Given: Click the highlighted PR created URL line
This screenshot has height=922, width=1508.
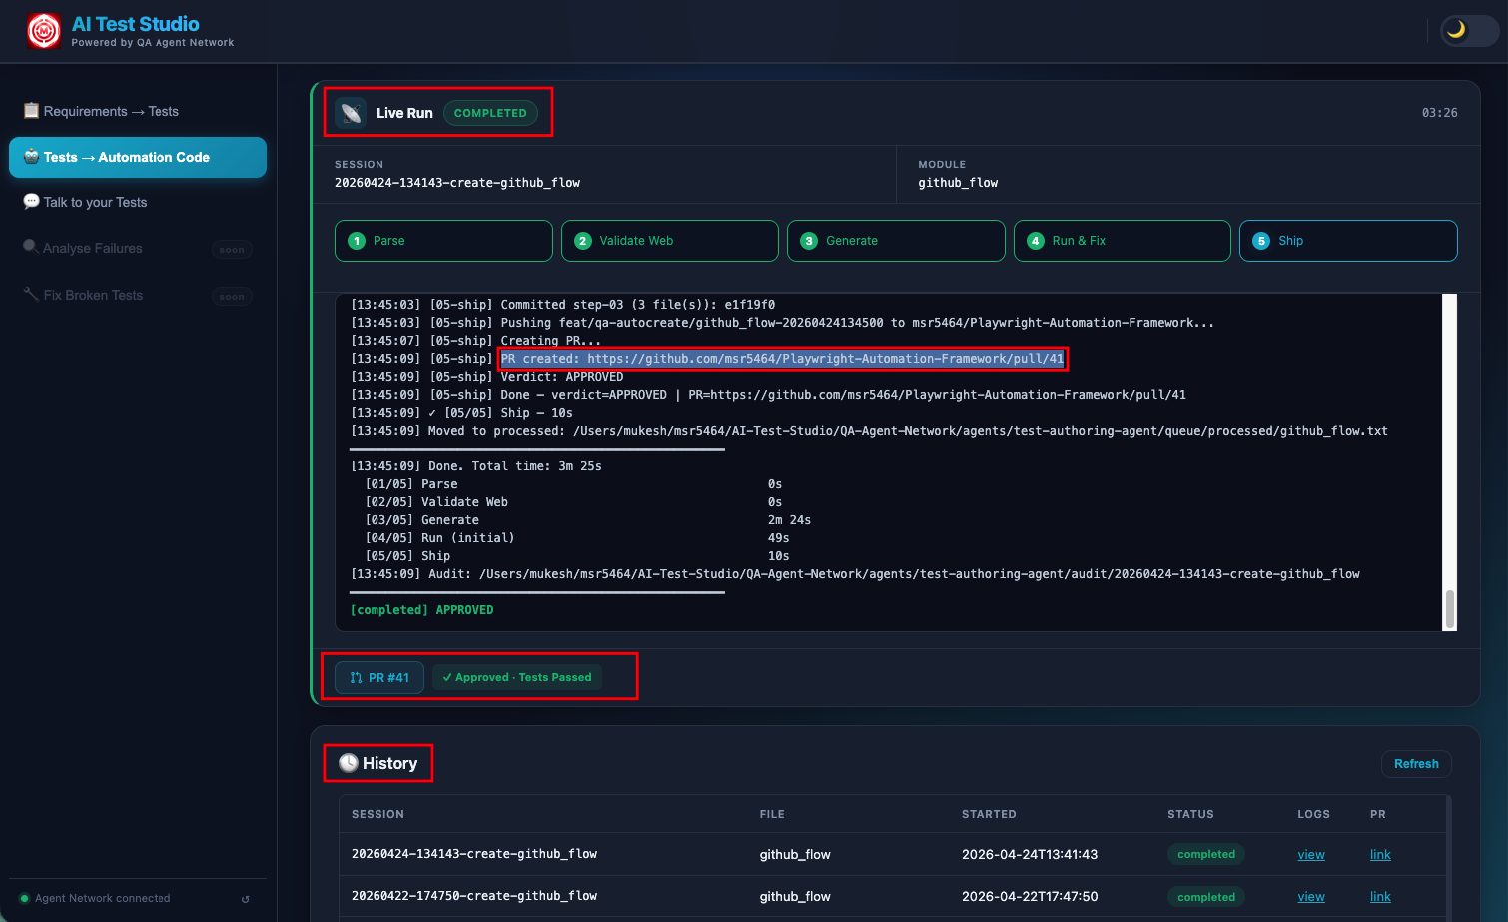Looking at the screenshot, I should (782, 359).
